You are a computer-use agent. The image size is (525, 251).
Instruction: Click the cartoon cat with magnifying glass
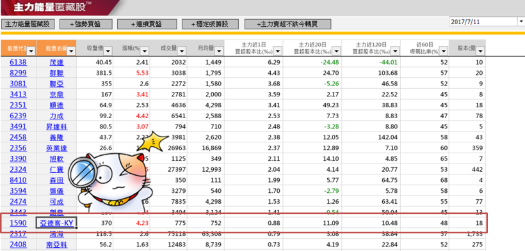[x=111, y=183]
